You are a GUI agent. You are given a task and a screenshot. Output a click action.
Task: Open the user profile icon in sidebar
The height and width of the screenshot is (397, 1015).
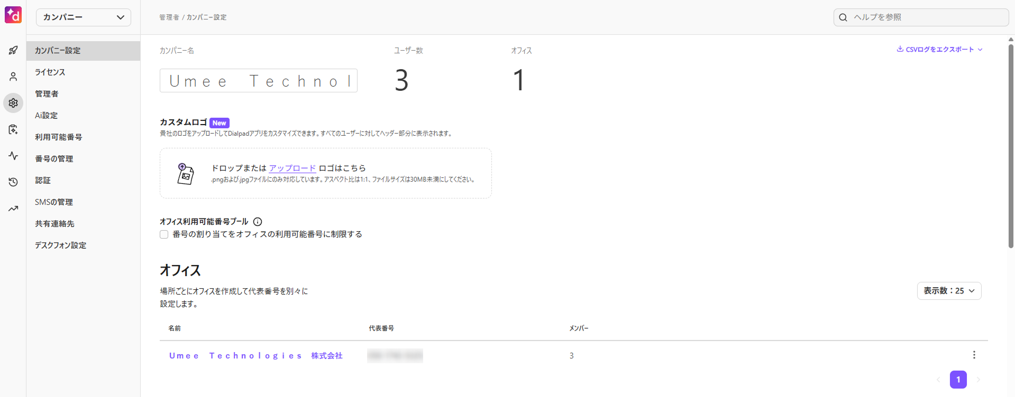[13, 77]
